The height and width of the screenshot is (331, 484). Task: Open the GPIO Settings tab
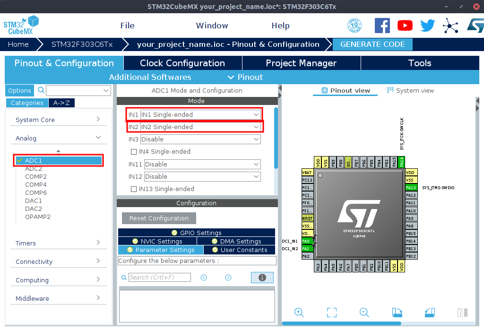pyautogui.click(x=197, y=233)
